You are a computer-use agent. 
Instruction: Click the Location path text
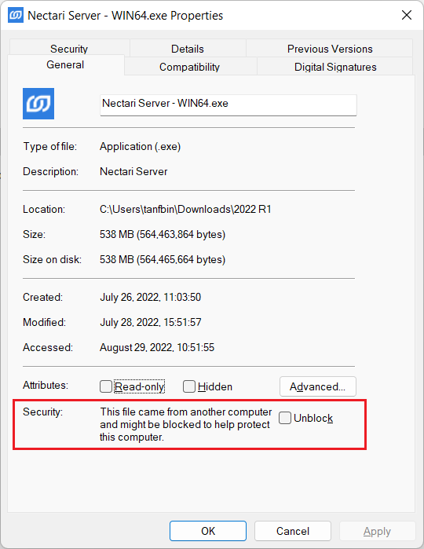[185, 209]
